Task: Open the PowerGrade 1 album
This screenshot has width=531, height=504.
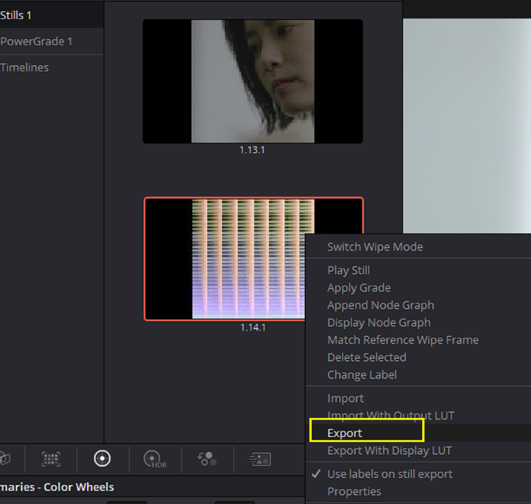Action: (x=52, y=42)
